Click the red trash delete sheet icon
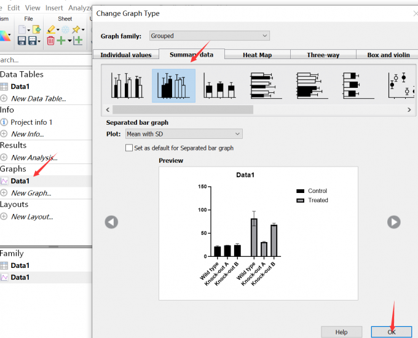 tap(50, 41)
